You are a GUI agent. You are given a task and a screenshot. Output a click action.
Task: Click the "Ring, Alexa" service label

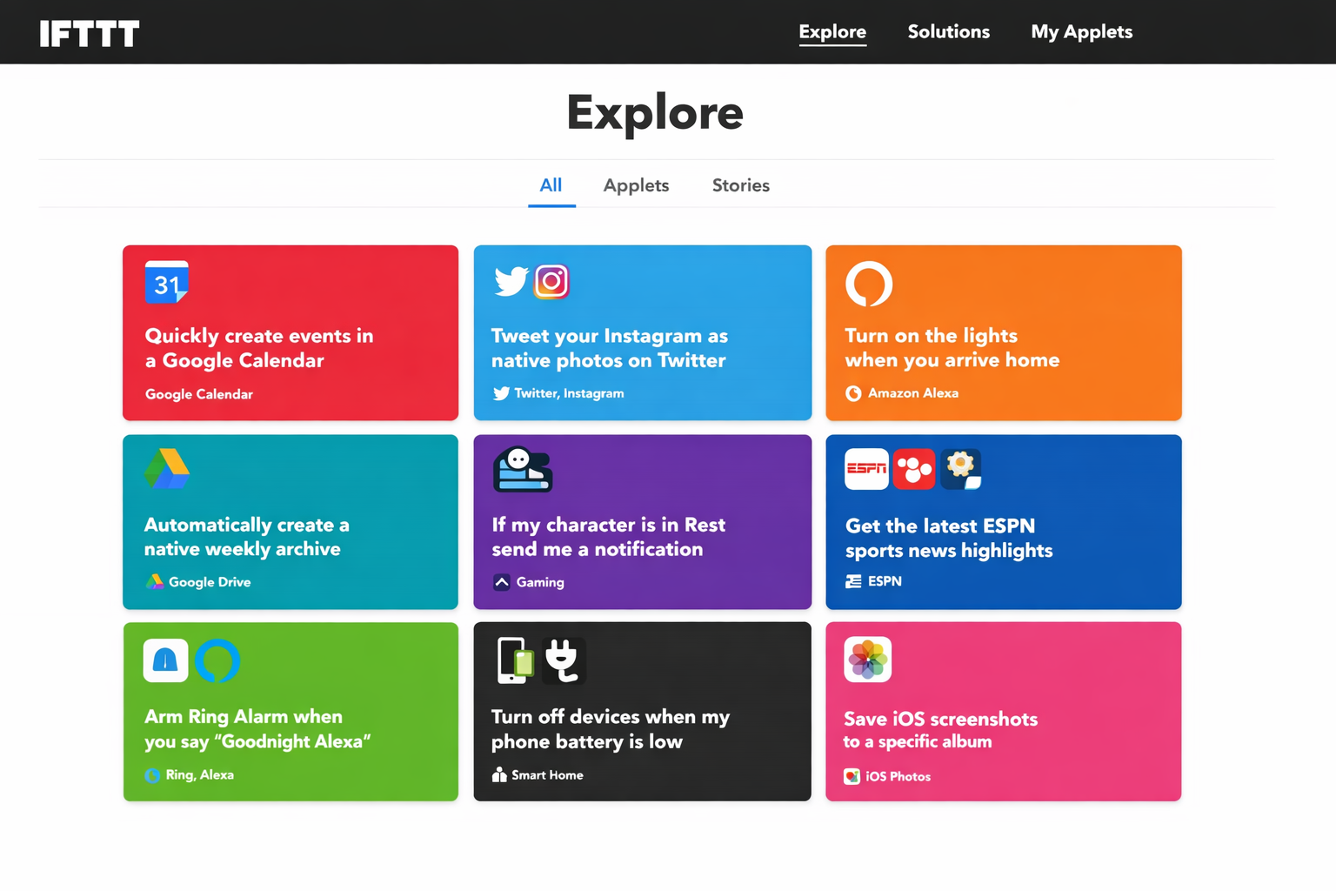(x=200, y=774)
